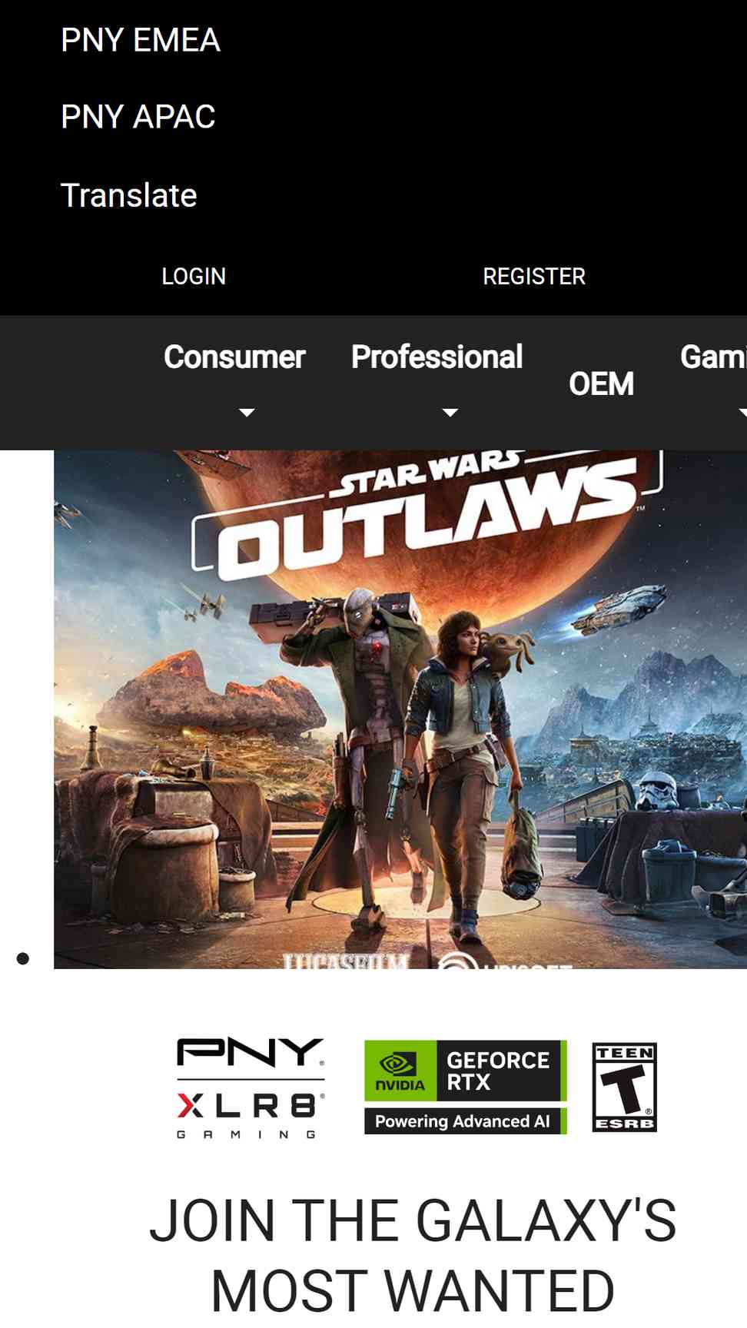The image size is (747, 1328).
Task: Click the Ubisoft logo on banner
Action: coord(505,961)
